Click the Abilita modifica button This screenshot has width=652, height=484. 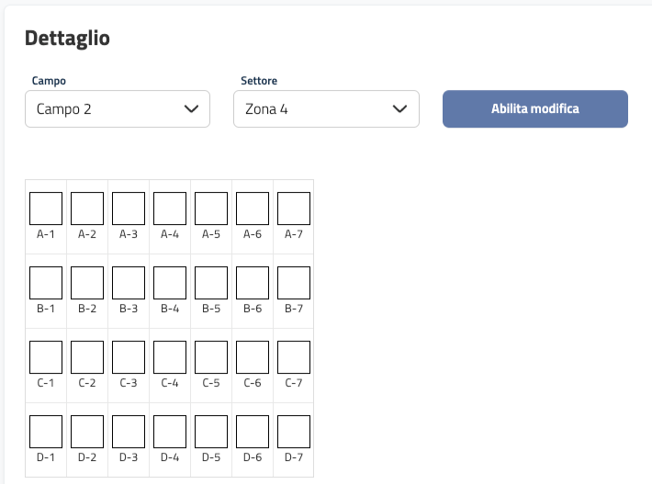click(x=535, y=109)
